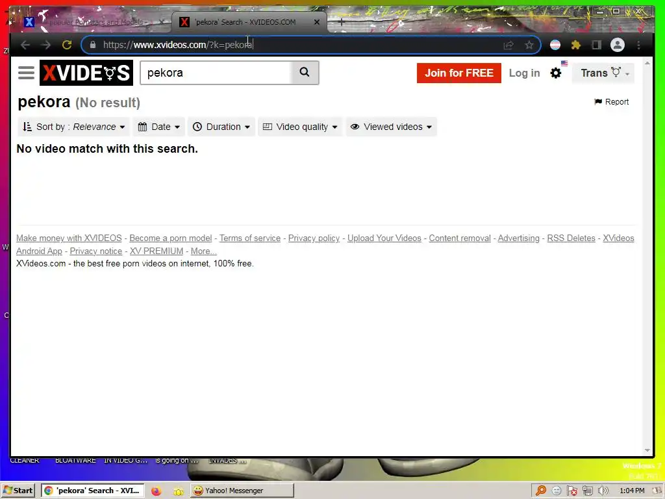Open the Trans orientation dropdown
Image resolution: width=665 pixels, height=499 pixels.
(x=603, y=73)
